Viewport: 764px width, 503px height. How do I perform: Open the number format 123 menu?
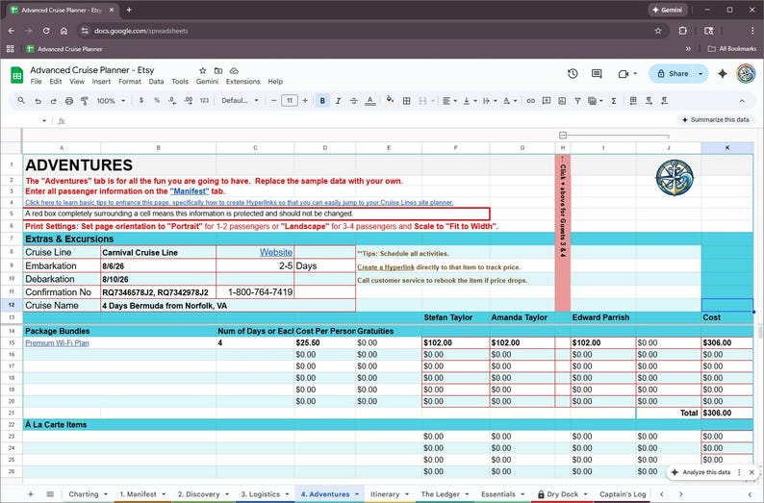tap(204, 100)
